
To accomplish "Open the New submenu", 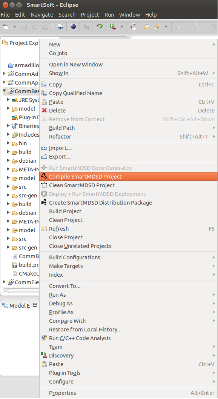I will (129, 45).
